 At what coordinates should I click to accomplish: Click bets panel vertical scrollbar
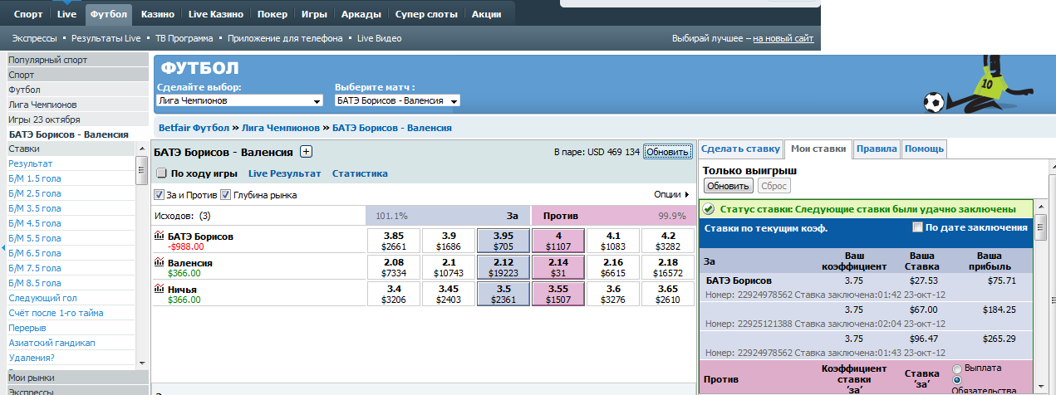(1040, 226)
